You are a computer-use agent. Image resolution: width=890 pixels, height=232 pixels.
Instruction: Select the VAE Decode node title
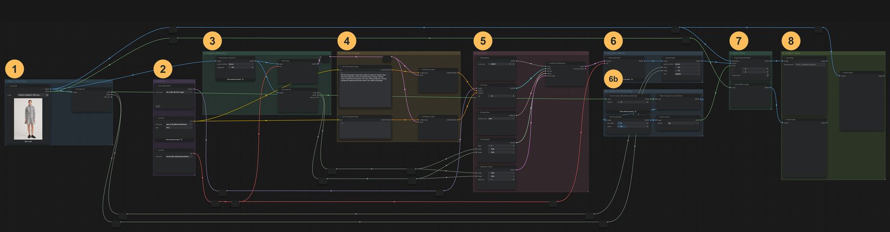click(x=615, y=58)
